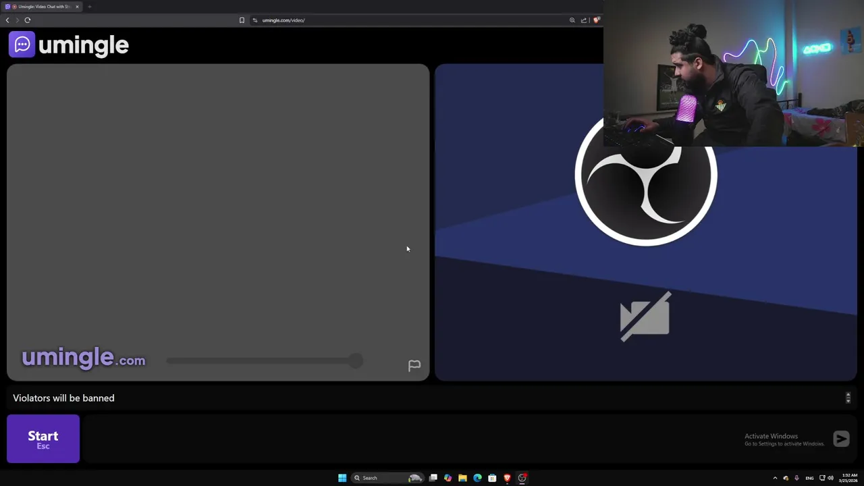
Task: Click the report flag icon
Action: (414, 365)
